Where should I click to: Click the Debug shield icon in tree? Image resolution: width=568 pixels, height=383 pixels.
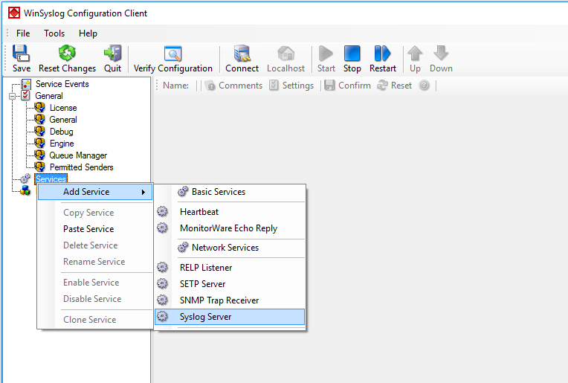pos(39,131)
